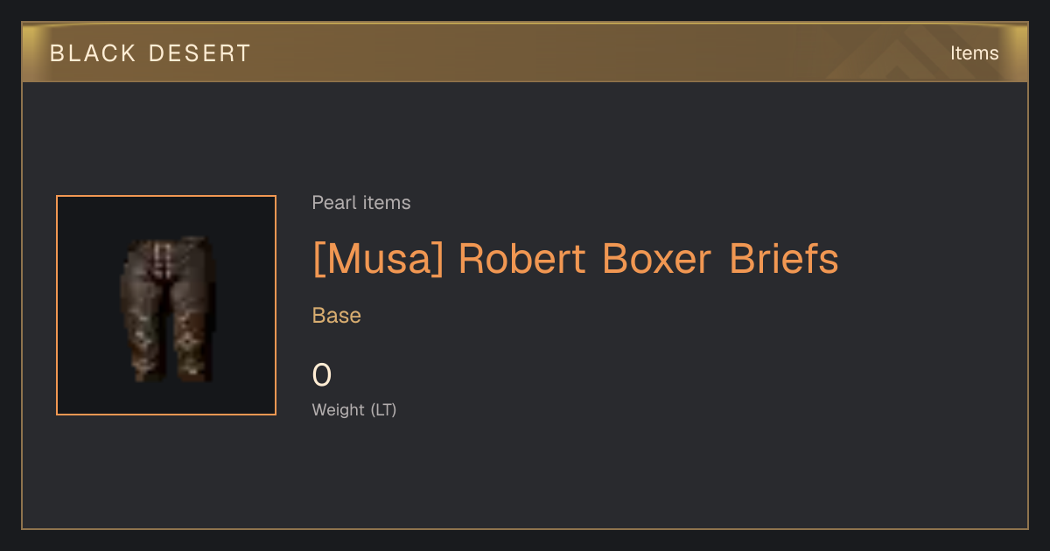Click the BLACK DESERT site title
Screen dimensions: 1050x551
(150, 53)
